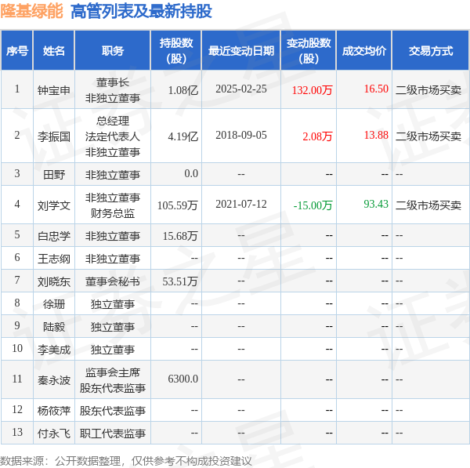Click the 财务总监 position text
This screenshot has height=468, width=470.
[x=113, y=213]
